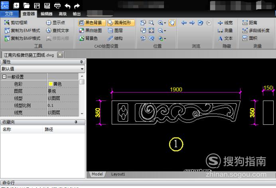Switch to the 输出 ribbon tab
The image size is (276, 188).
click(x=77, y=14)
